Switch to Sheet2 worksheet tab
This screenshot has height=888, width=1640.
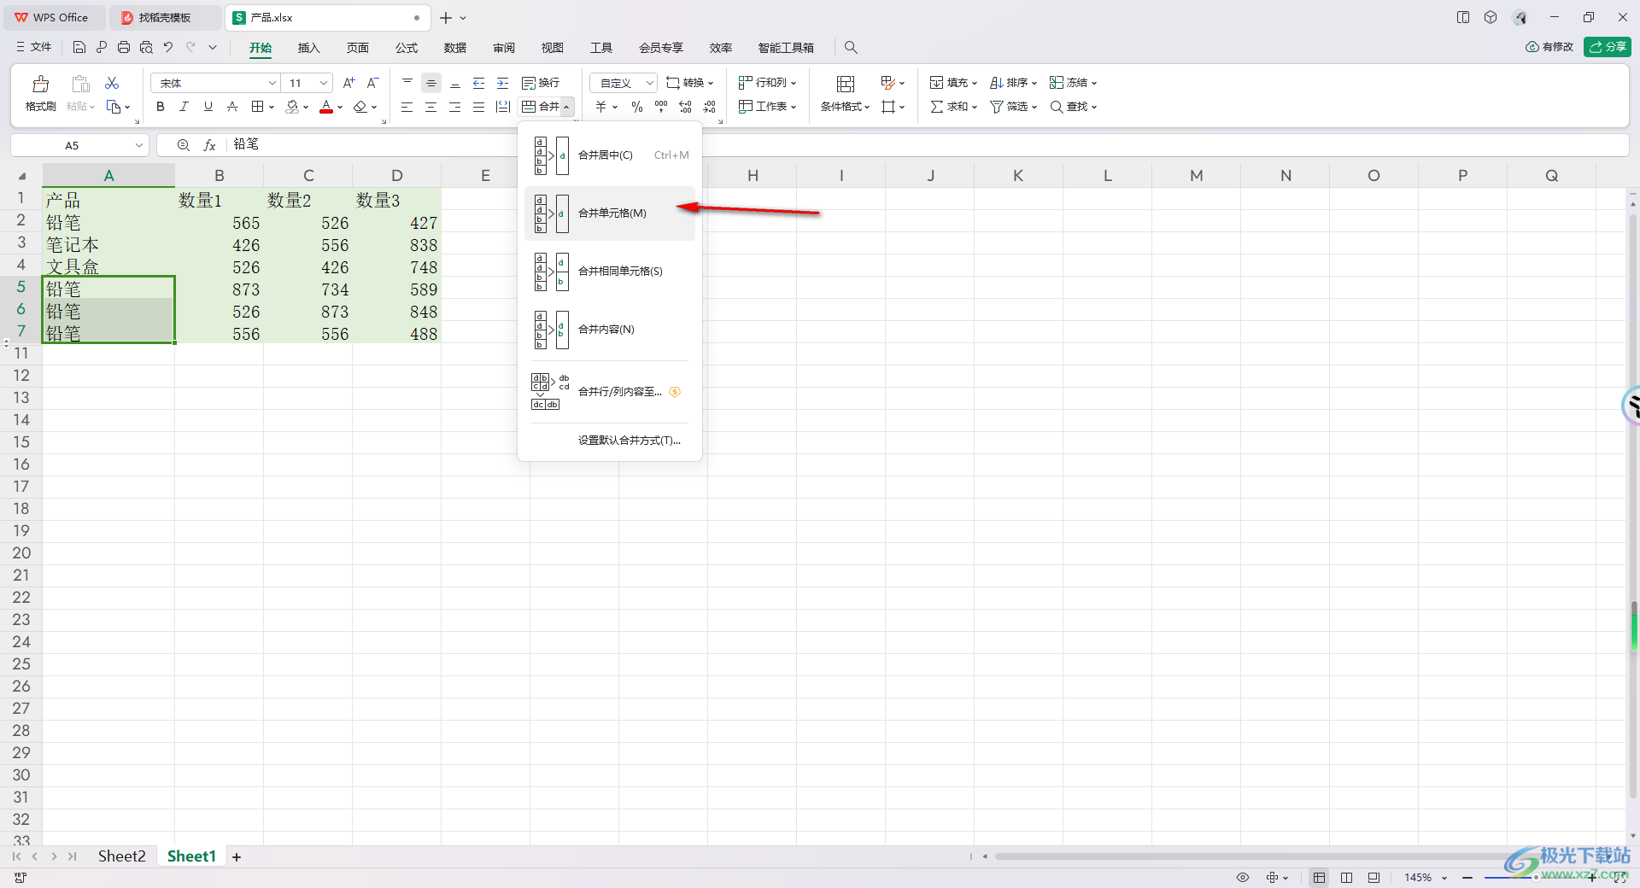click(x=121, y=856)
